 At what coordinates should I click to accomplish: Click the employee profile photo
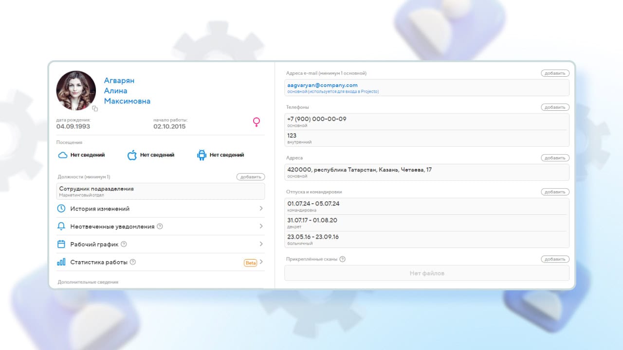click(x=76, y=90)
